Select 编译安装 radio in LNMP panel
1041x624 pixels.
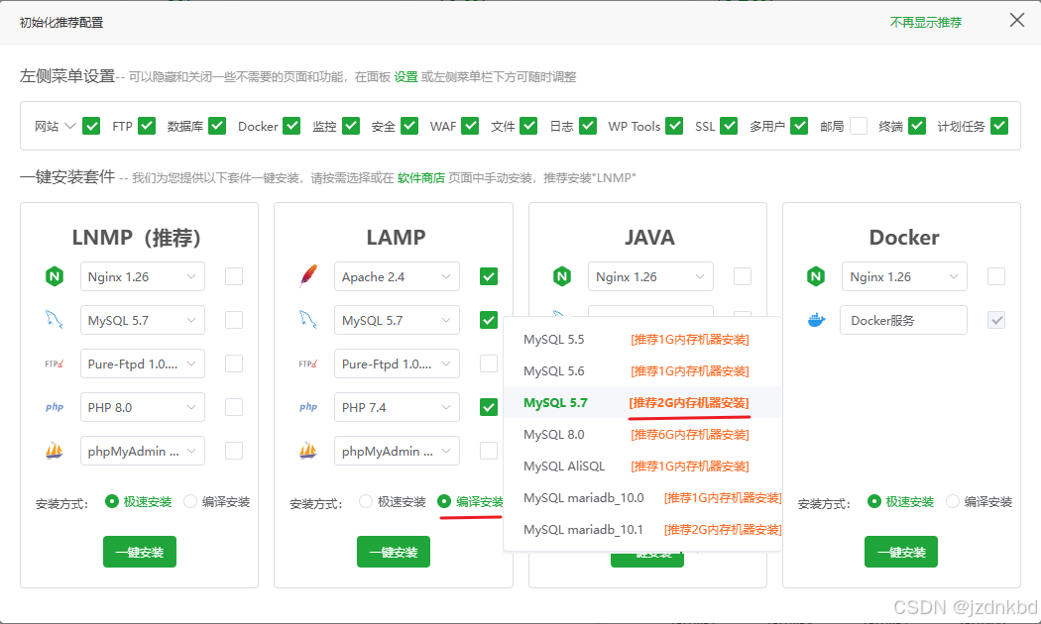click(x=190, y=501)
